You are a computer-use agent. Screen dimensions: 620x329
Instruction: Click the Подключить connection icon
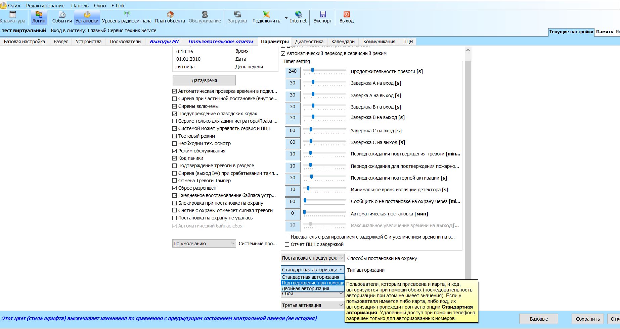(266, 14)
